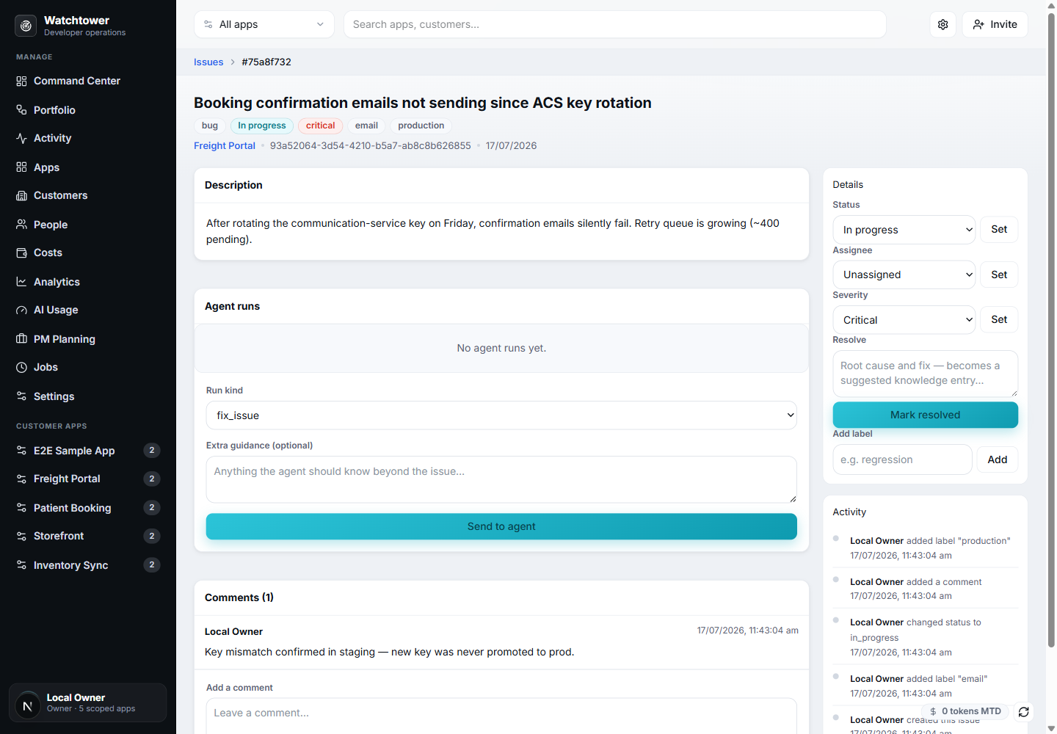Open Command Center icon in sidebar

[x=21, y=81]
